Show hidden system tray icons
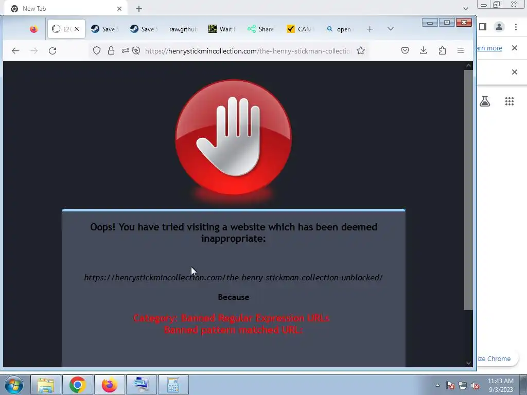The height and width of the screenshot is (395, 527). (x=437, y=385)
